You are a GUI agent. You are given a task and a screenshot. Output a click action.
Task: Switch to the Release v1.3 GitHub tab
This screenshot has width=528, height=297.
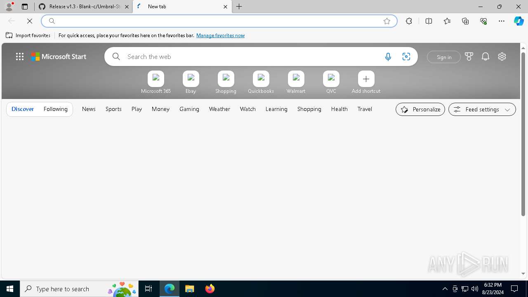click(84, 7)
